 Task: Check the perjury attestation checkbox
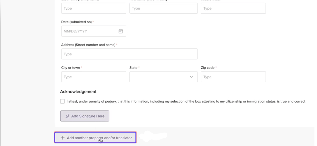click(x=62, y=101)
